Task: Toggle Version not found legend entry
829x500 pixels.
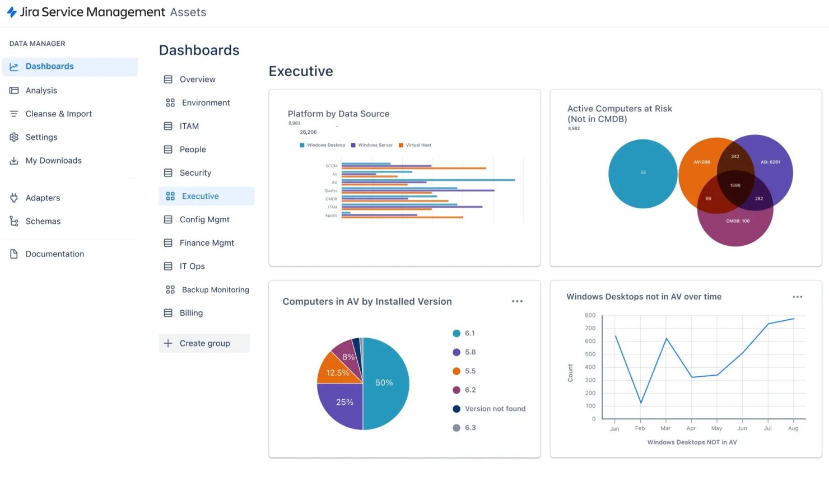Action: (x=489, y=409)
